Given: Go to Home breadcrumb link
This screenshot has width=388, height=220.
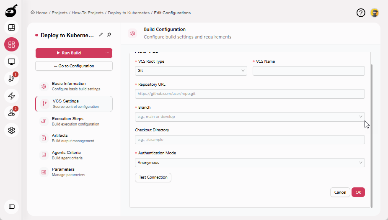Looking at the screenshot, I should coord(41,13).
